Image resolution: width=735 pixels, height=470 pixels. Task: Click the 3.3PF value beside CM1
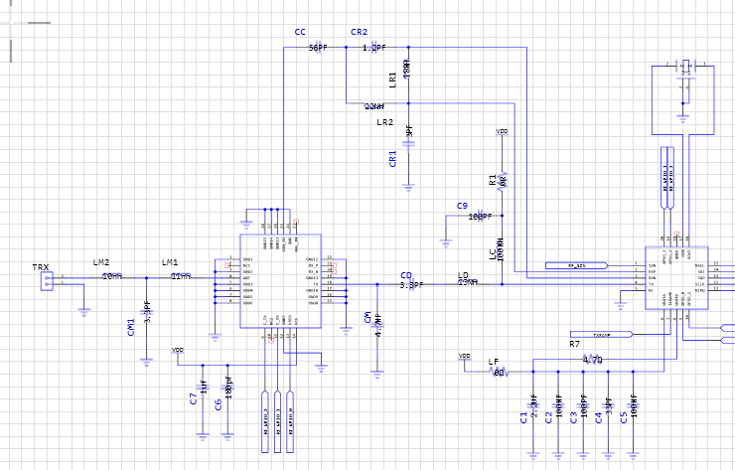pos(147,312)
